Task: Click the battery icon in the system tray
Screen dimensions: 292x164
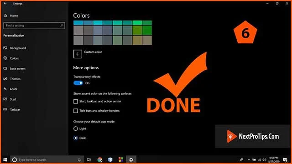Action: 254,160
